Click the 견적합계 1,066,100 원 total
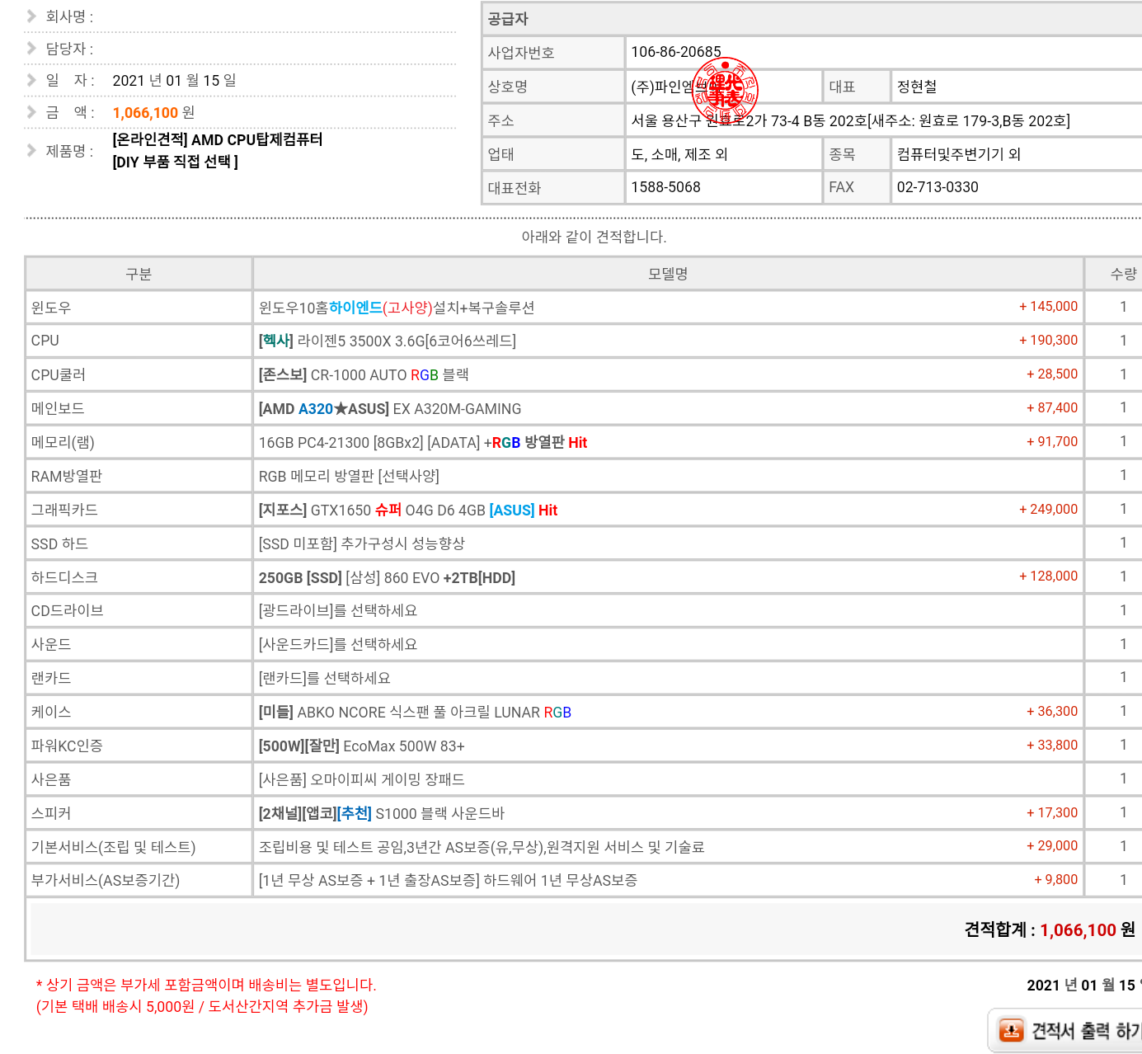Viewport: 1142px width, 1054px height. click(x=1050, y=930)
